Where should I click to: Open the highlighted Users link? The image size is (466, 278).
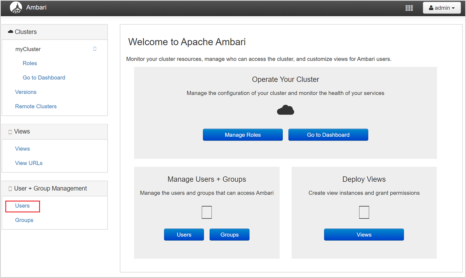coord(22,206)
